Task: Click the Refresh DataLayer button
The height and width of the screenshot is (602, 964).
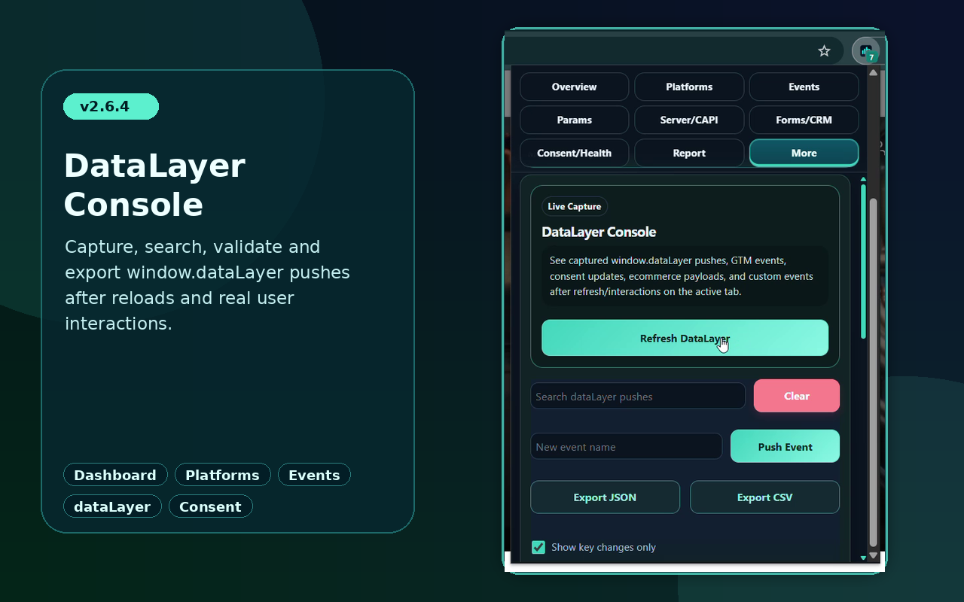Action: 685,338
